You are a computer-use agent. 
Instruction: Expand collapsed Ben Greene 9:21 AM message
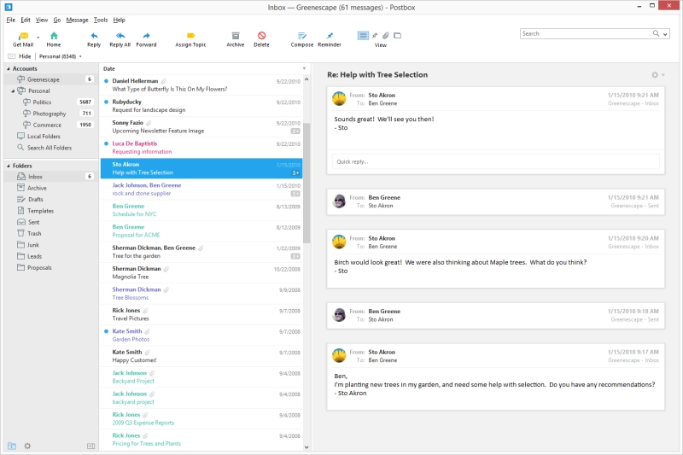[496, 201]
